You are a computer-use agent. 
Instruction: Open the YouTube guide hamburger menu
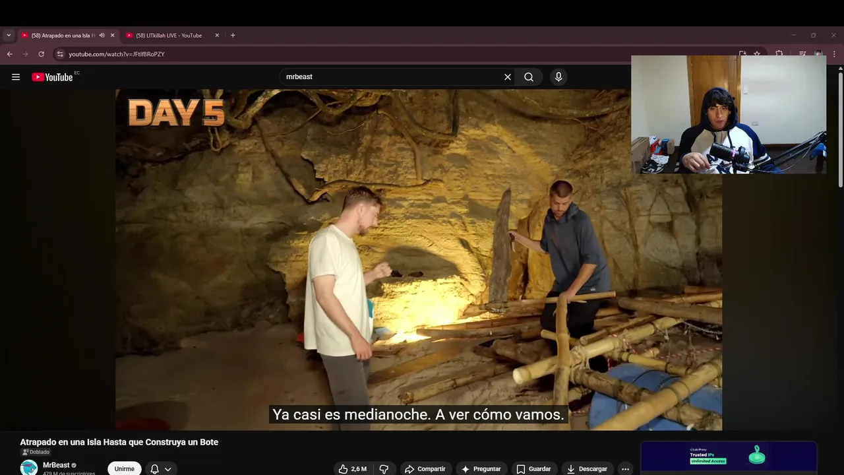(16, 77)
